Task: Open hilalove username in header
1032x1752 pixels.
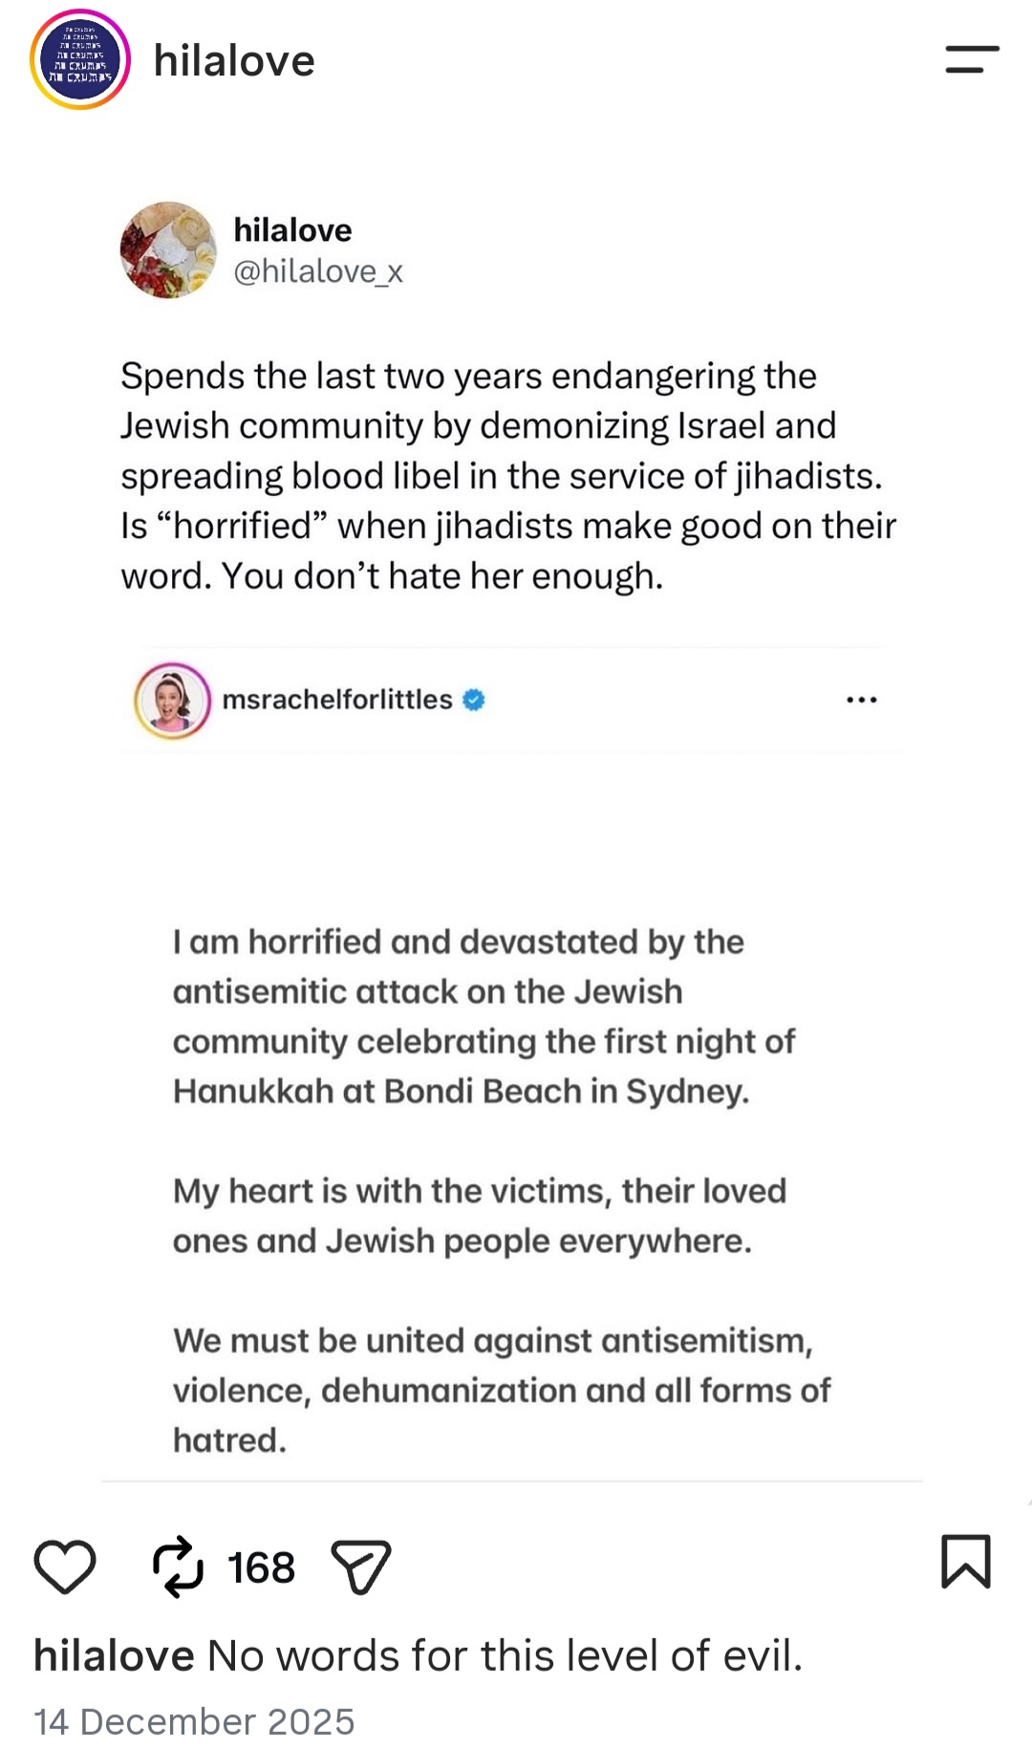Action: (234, 61)
